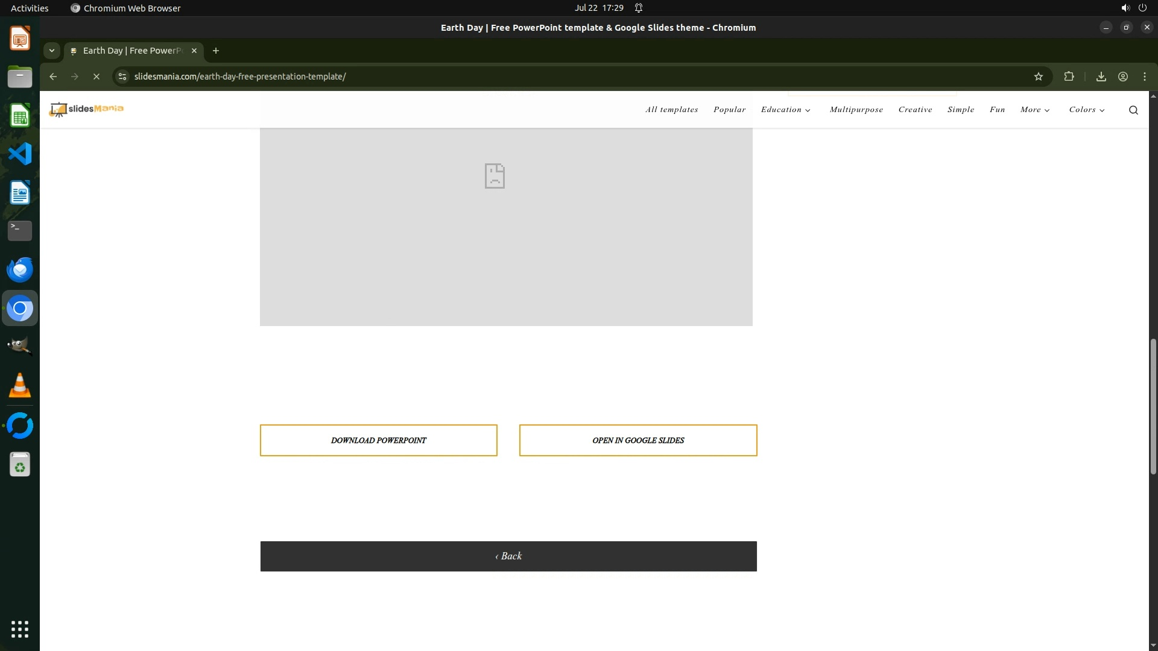This screenshot has width=1158, height=651.
Task: Expand the Education dropdown menu
Action: (x=785, y=110)
